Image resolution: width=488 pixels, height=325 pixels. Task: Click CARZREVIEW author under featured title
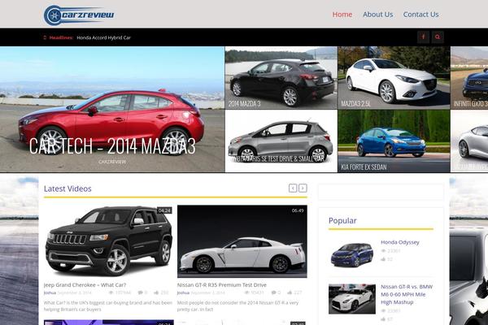112,162
